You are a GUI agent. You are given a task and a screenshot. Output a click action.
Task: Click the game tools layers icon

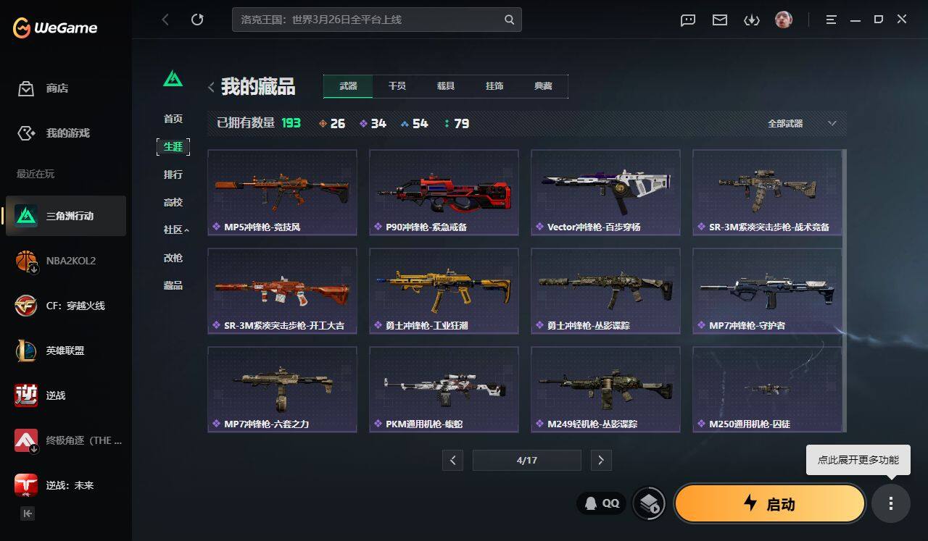click(649, 503)
